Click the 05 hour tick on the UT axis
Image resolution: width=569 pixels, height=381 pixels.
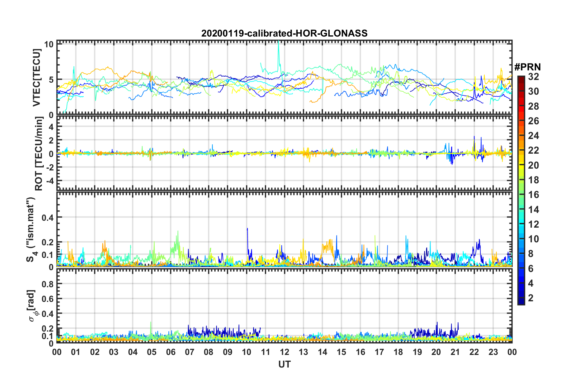click(152, 352)
